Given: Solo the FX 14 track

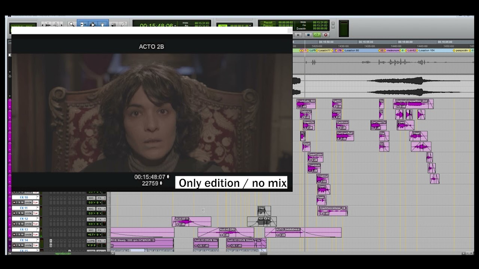Looking at the screenshot, I should click(19, 245).
